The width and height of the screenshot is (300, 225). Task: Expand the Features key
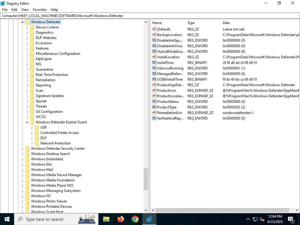pos(27,48)
